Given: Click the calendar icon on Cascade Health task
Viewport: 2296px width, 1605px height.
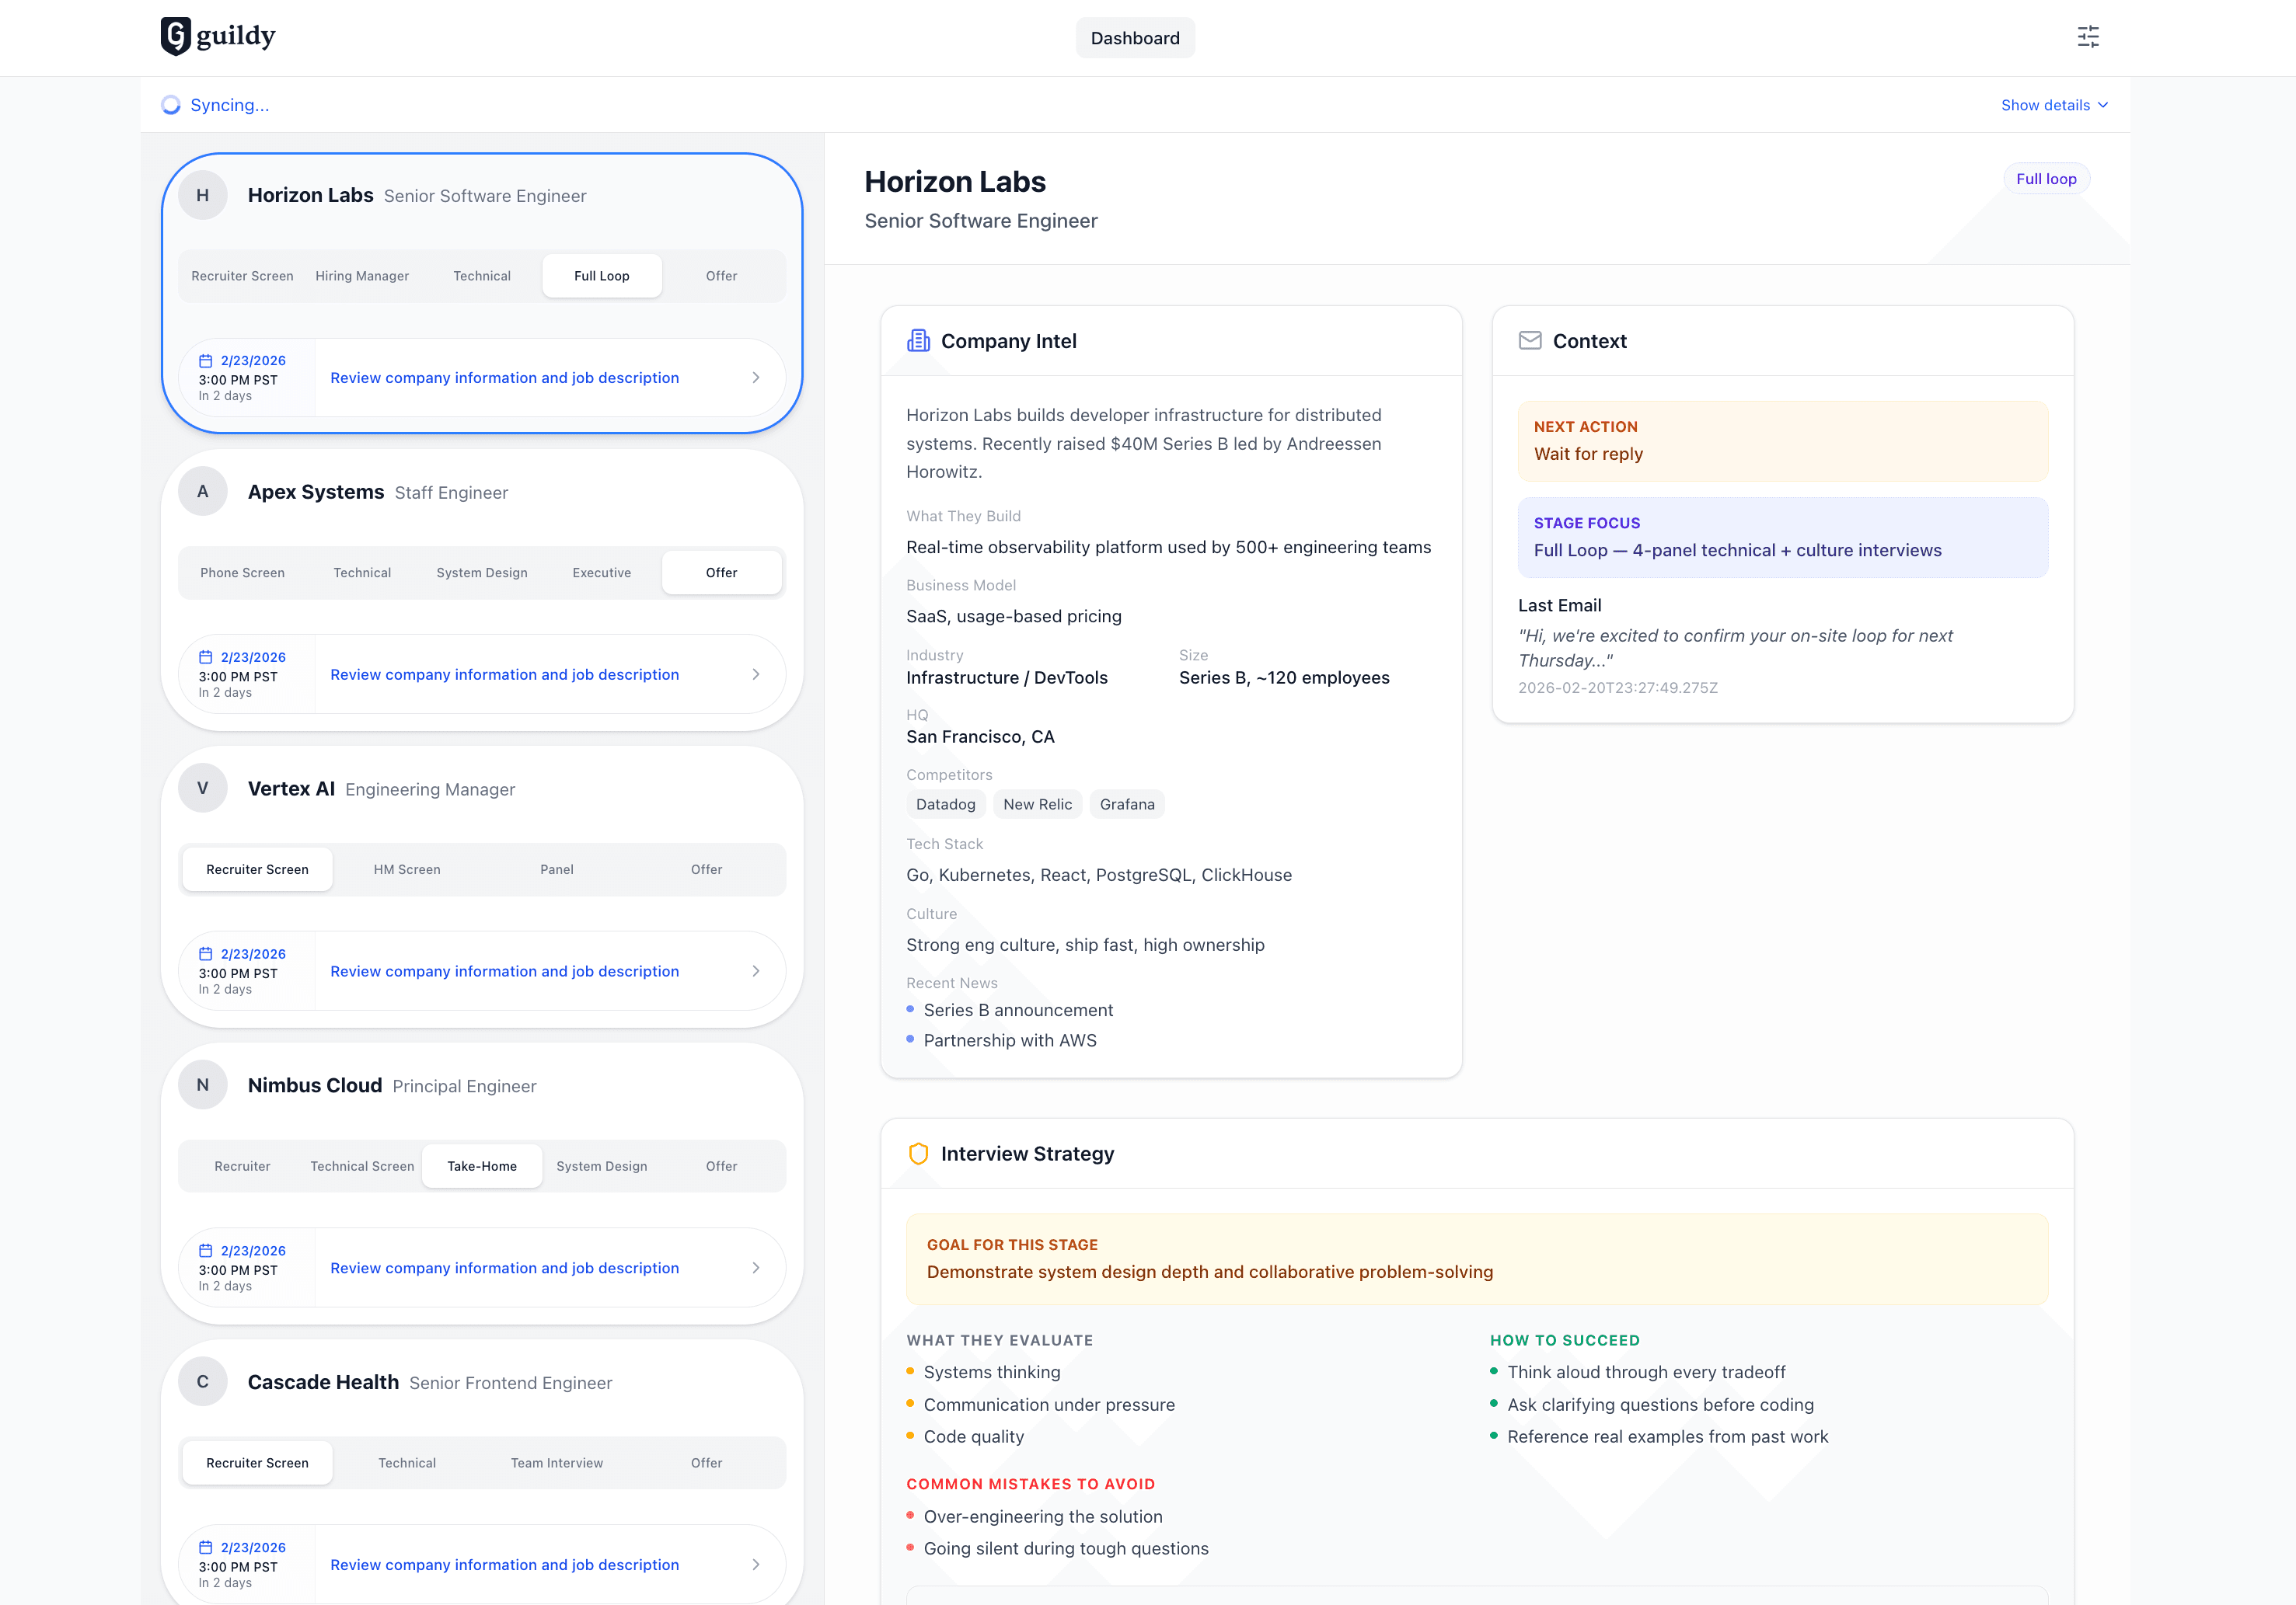Looking at the screenshot, I should 206,1547.
